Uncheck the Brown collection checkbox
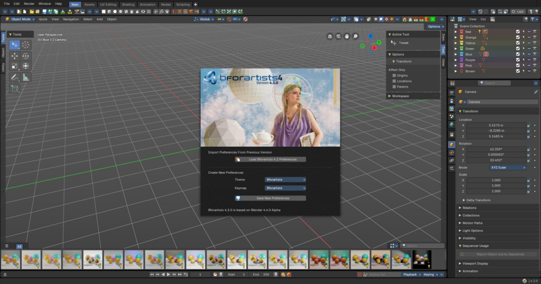Screen dimensions: 541x284 pos(518,71)
